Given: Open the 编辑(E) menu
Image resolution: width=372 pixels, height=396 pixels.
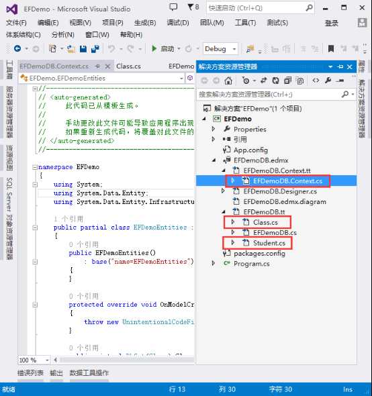Looking at the screenshot, I should [x=48, y=23].
